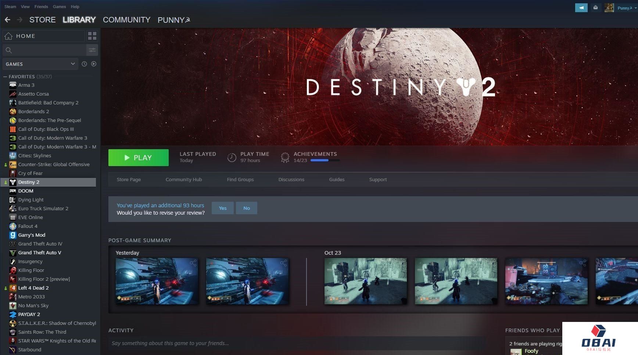Click the search magnifier icon
The height and width of the screenshot is (355, 638).
click(x=9, y=50)
